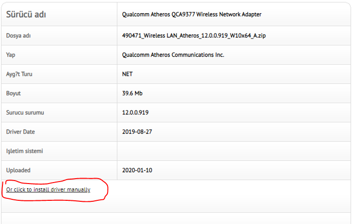Click the 'Uploaded' row label
Screen dimensions: 357x224
tap(18, 170)
